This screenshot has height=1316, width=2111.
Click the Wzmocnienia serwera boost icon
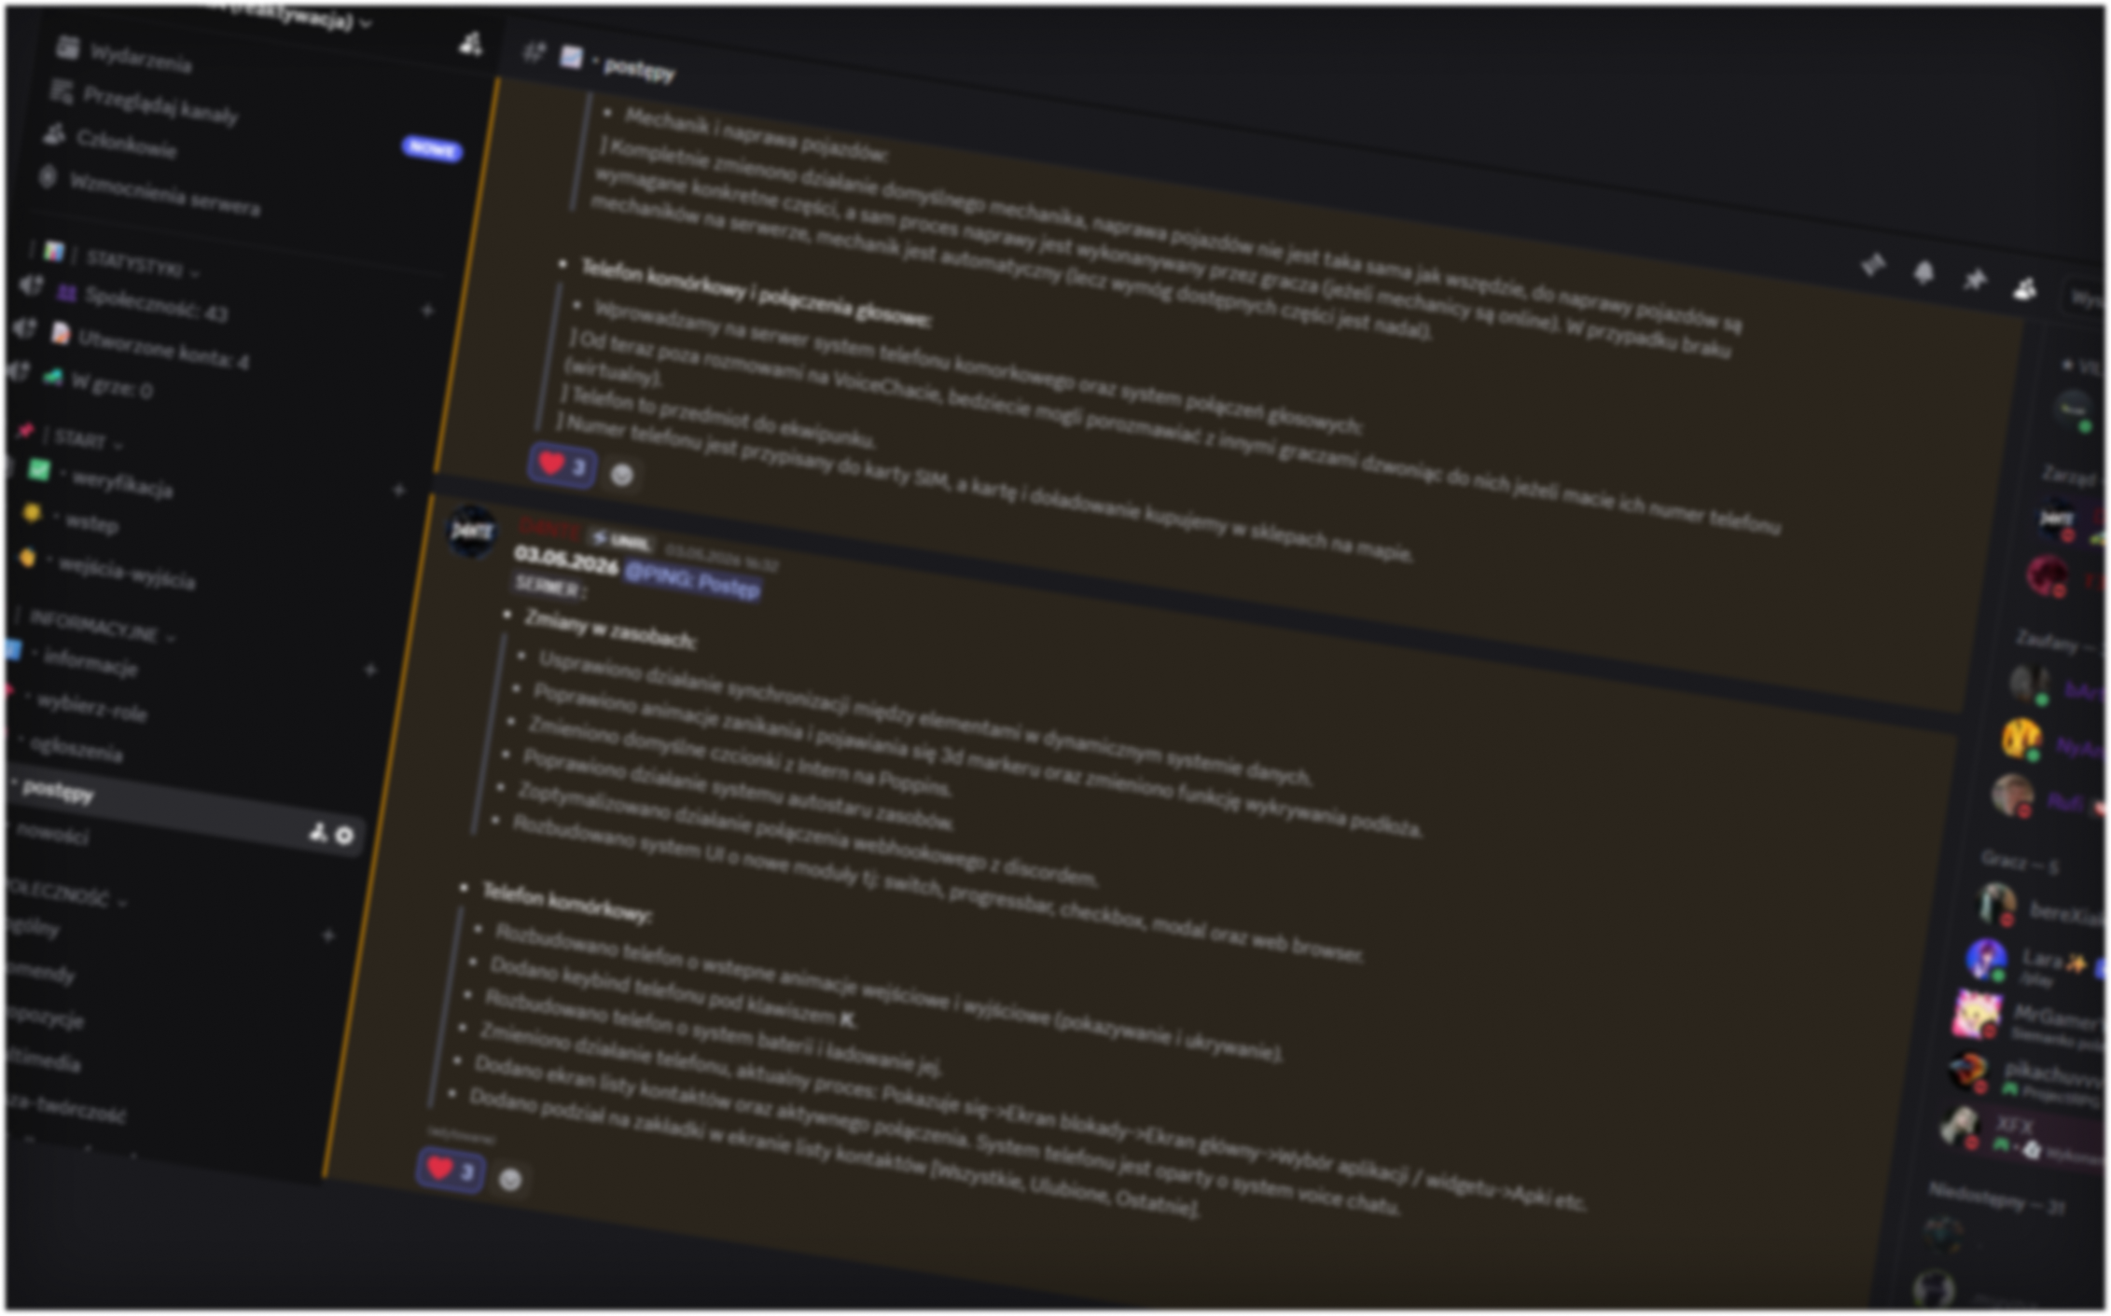49,177
